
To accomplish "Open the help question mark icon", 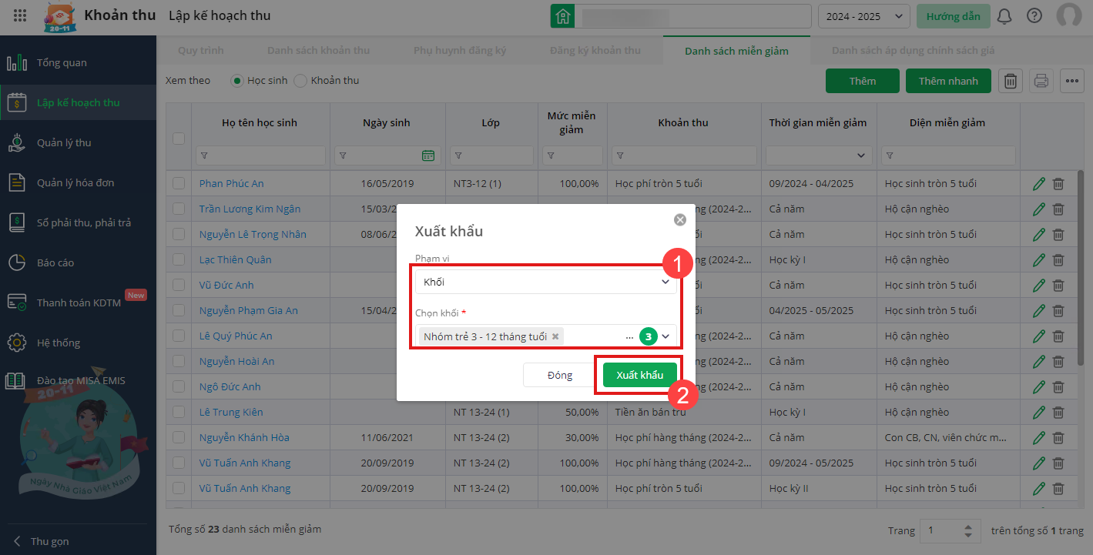I will 1034,16.
